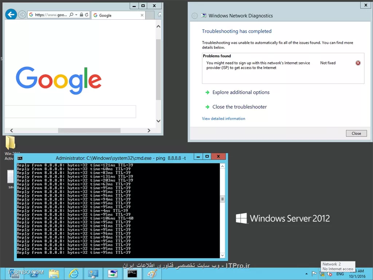Click the search magnifier in IE address bar

(71, 15)
